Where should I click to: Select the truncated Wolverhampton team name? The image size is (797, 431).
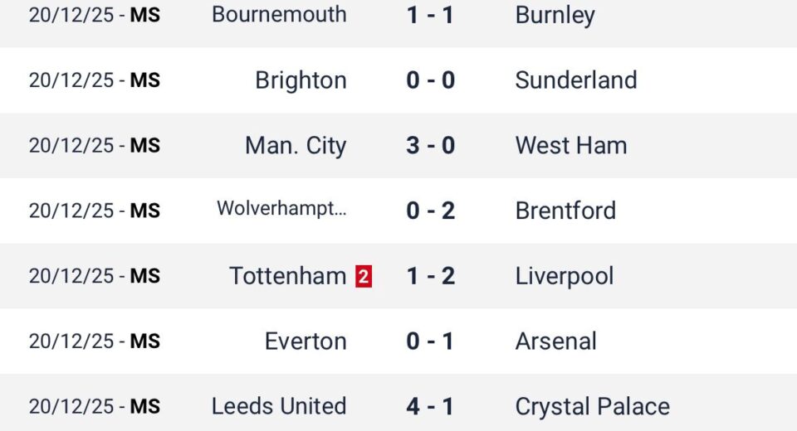click(281, 209)
